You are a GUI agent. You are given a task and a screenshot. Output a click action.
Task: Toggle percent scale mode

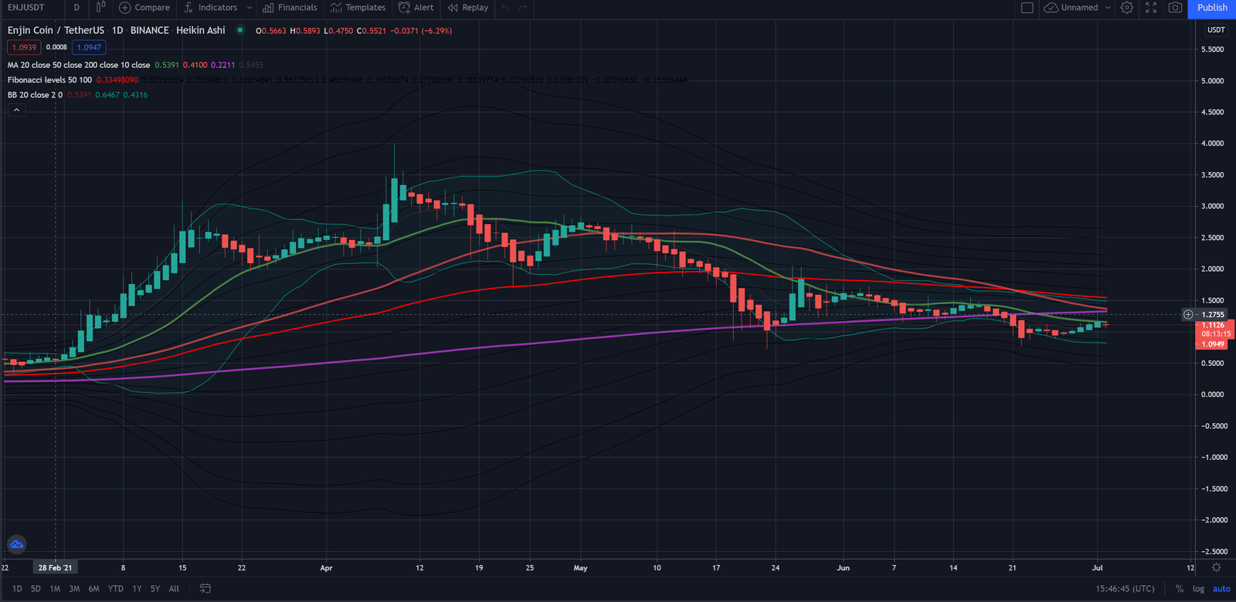[1180, 589]
